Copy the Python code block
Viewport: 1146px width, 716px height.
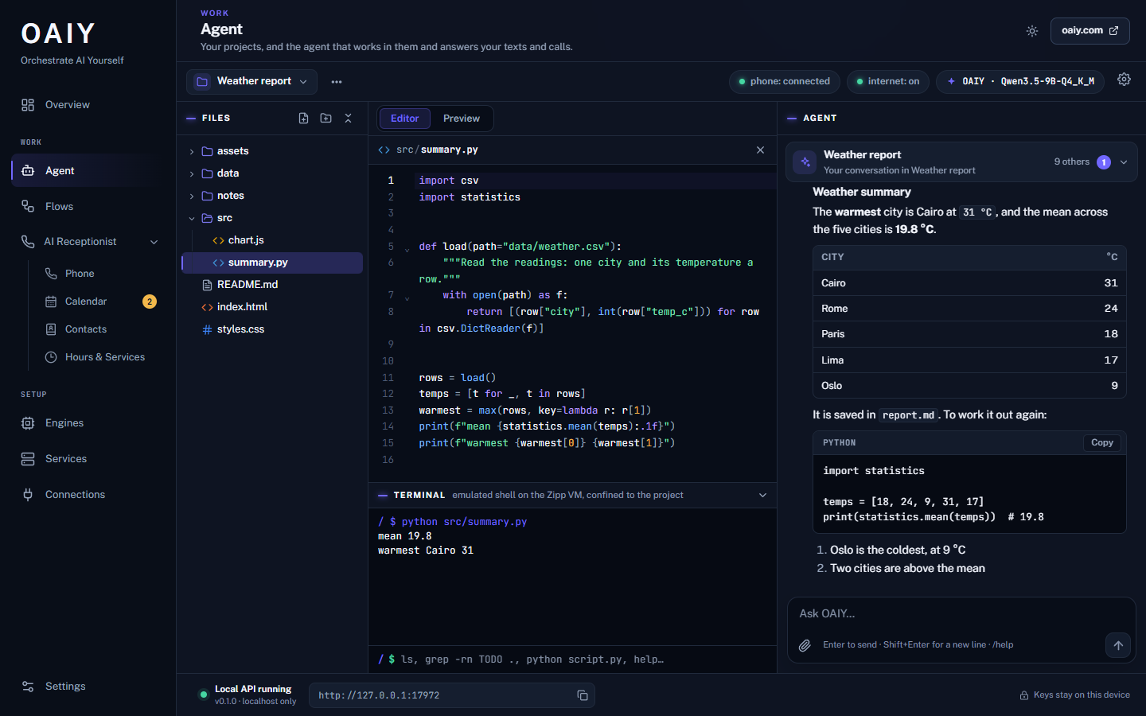tap(1102, 443)
